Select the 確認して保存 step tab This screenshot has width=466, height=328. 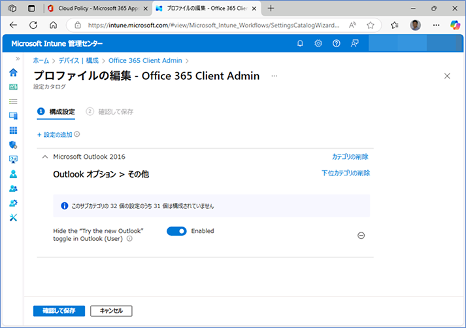(x=110, y=111)
